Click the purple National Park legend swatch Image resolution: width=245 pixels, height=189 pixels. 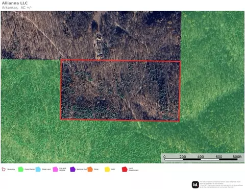click(x=72, y=169)
